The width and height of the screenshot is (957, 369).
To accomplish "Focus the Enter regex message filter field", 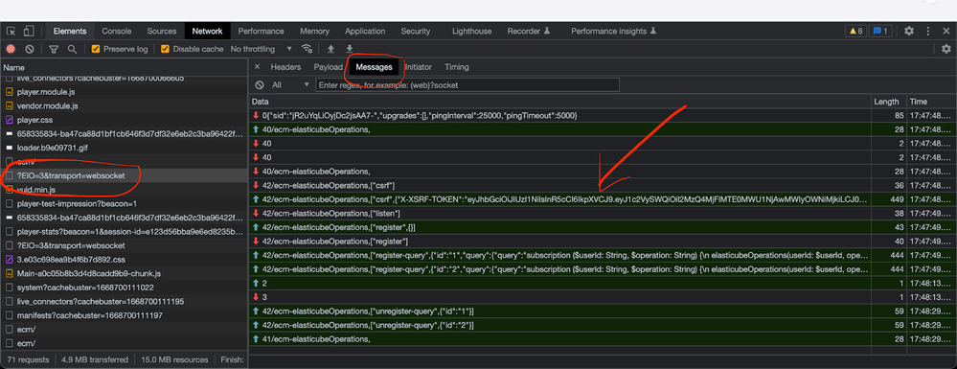I will pos(467,85).
